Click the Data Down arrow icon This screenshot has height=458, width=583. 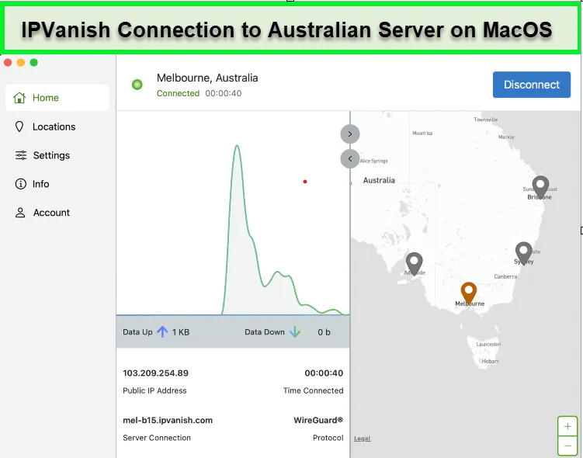(x=295, y=331)
